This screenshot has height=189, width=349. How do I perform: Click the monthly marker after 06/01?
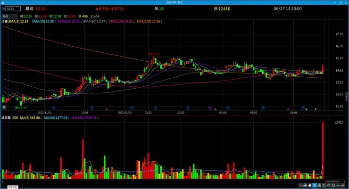click(303, 108)
